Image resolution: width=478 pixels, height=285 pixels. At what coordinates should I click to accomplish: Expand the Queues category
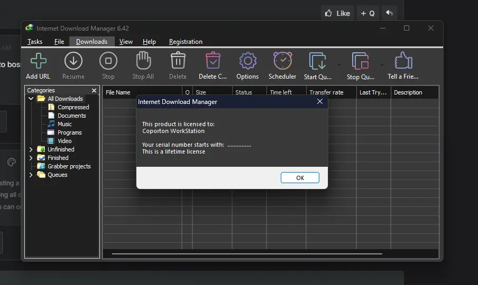pos(31,175)
